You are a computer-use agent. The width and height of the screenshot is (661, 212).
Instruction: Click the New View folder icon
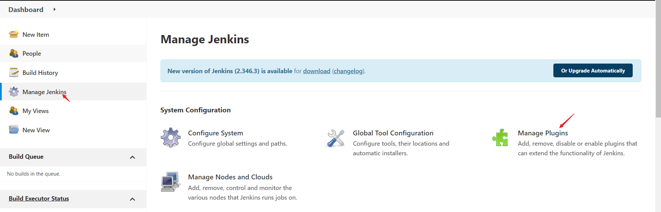(14, 130)
